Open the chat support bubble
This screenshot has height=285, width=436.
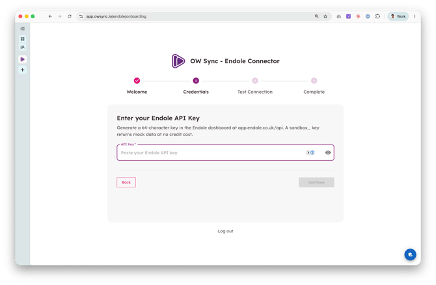410,254
